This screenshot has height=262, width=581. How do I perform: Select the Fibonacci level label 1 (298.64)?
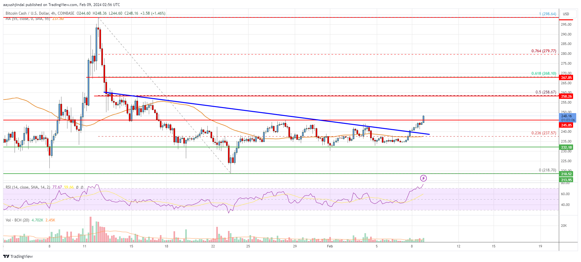tap(548, 14)
